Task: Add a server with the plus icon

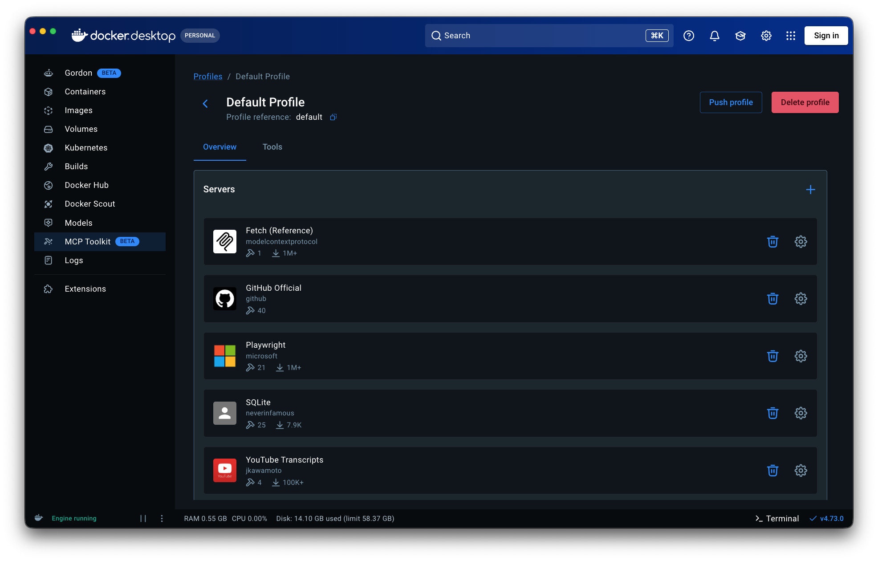Action: pos(810,190)
